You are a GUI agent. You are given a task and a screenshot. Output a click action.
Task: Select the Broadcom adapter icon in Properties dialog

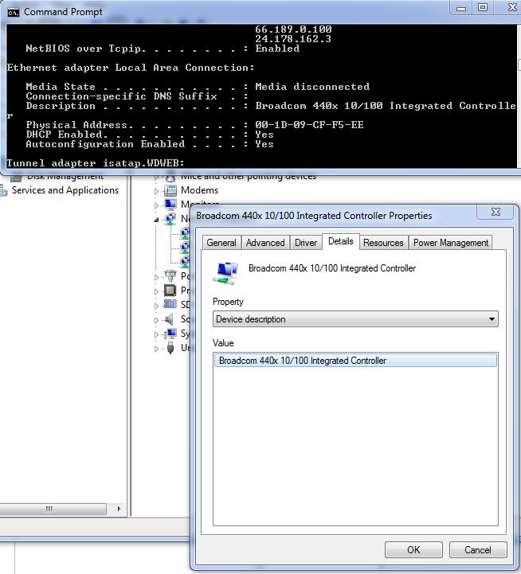(x=225, y=273)
